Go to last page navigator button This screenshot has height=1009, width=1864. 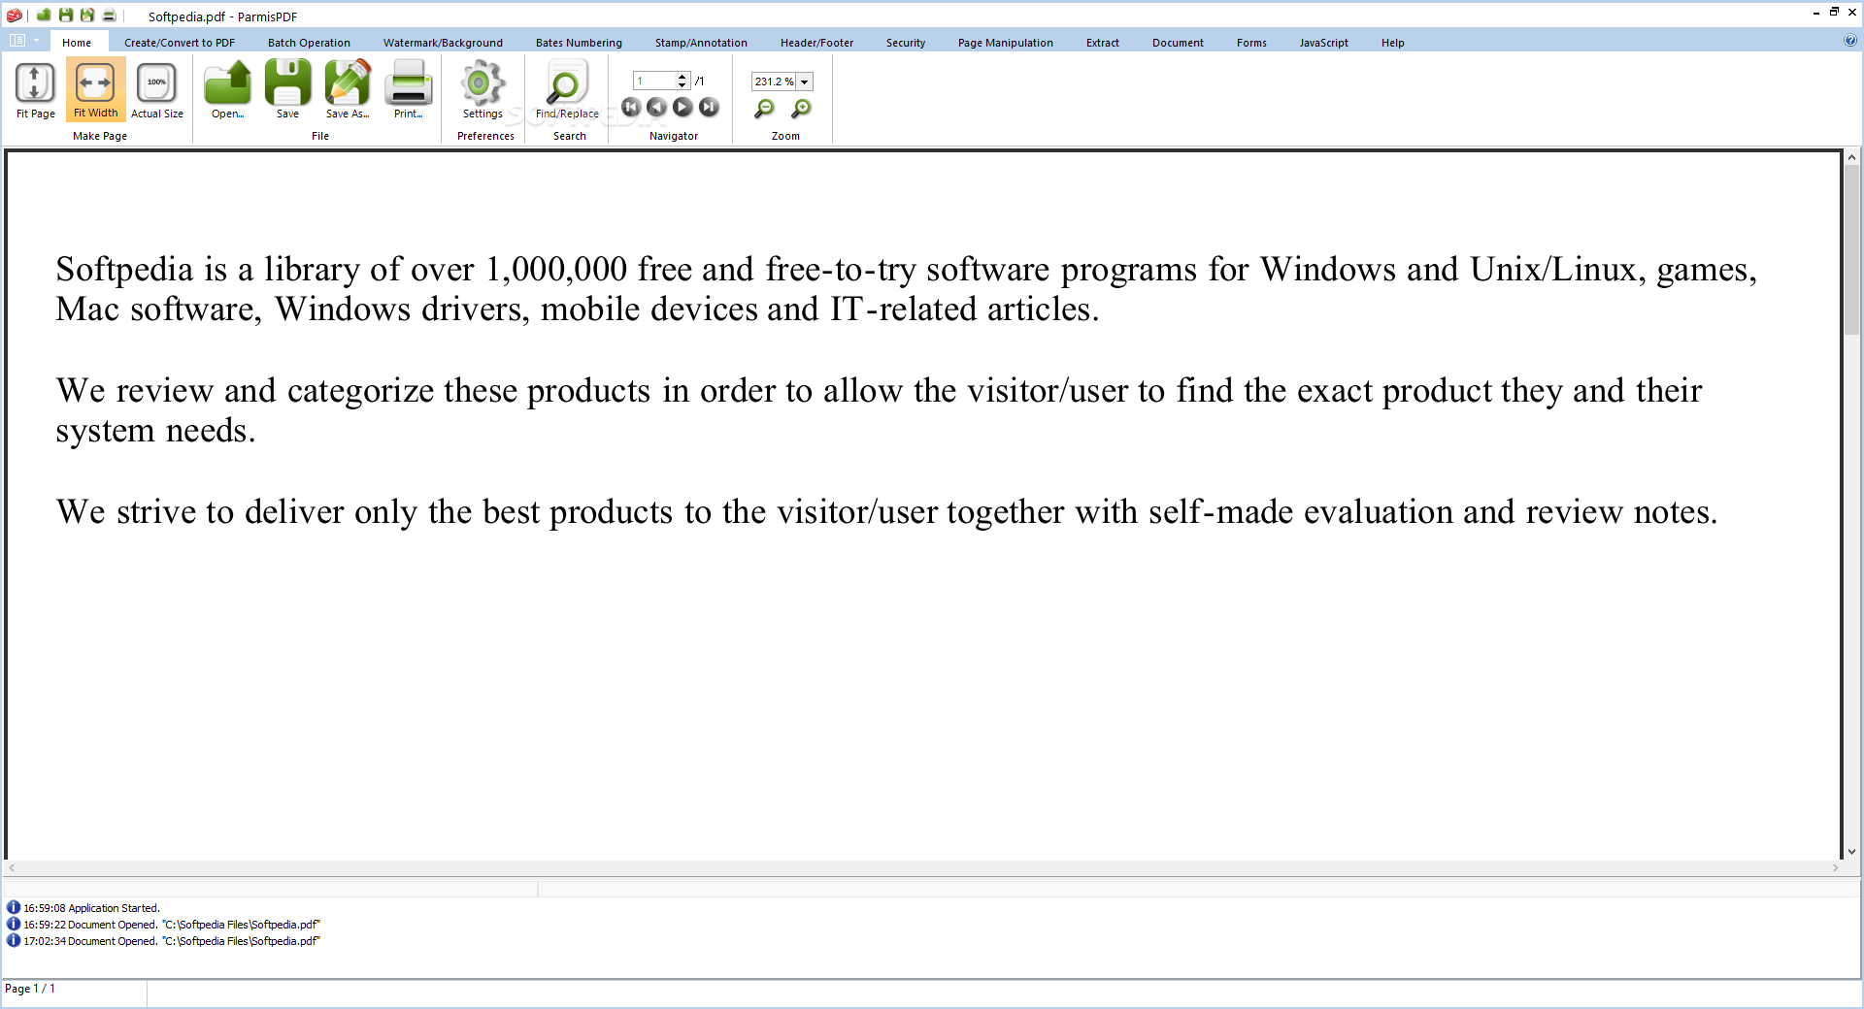(x=710, y=107)
